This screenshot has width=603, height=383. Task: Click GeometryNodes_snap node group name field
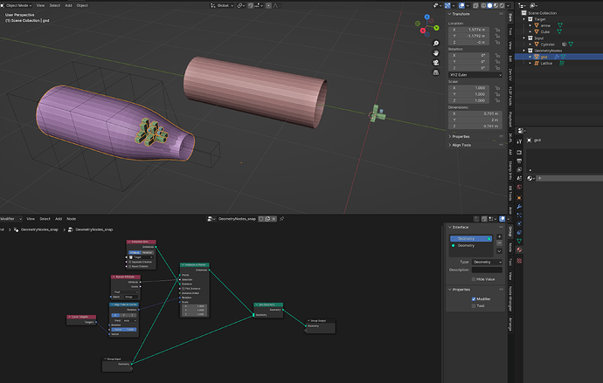point(237,219)
